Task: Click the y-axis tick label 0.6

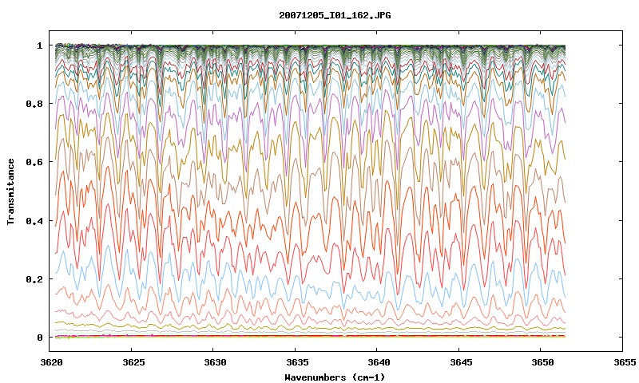Action: (34, 162)
